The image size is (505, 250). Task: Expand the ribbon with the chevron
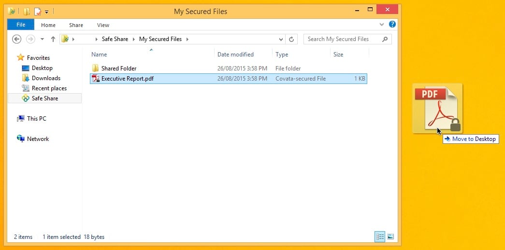[382, 25]
